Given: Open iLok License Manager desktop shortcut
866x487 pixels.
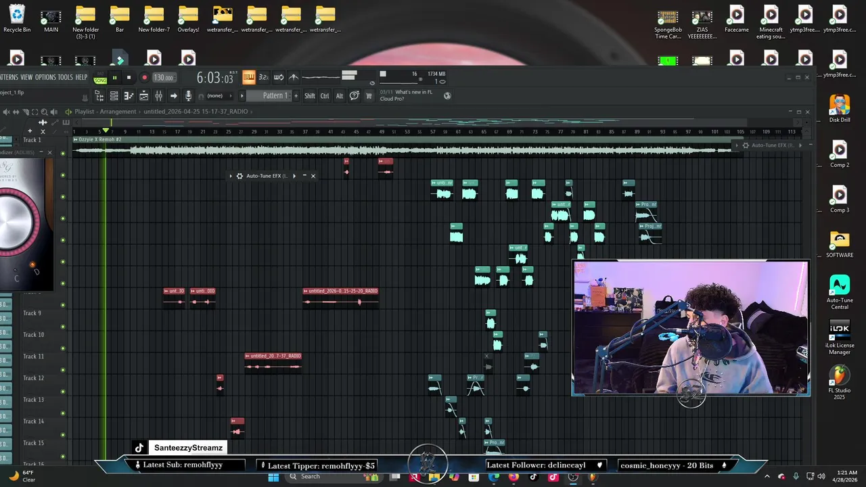Looking at the screenshot, I should [x=840, y=337].
